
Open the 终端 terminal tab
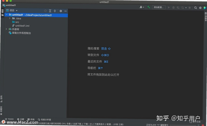31,119
